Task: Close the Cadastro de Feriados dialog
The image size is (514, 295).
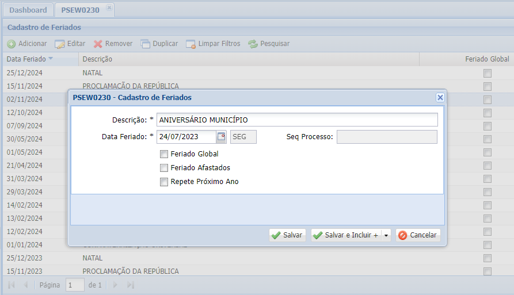Action: (x=440, y=98)
